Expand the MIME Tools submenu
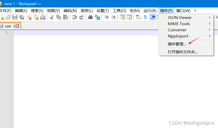Screen dimensions: 218x128 click(186, 24)
